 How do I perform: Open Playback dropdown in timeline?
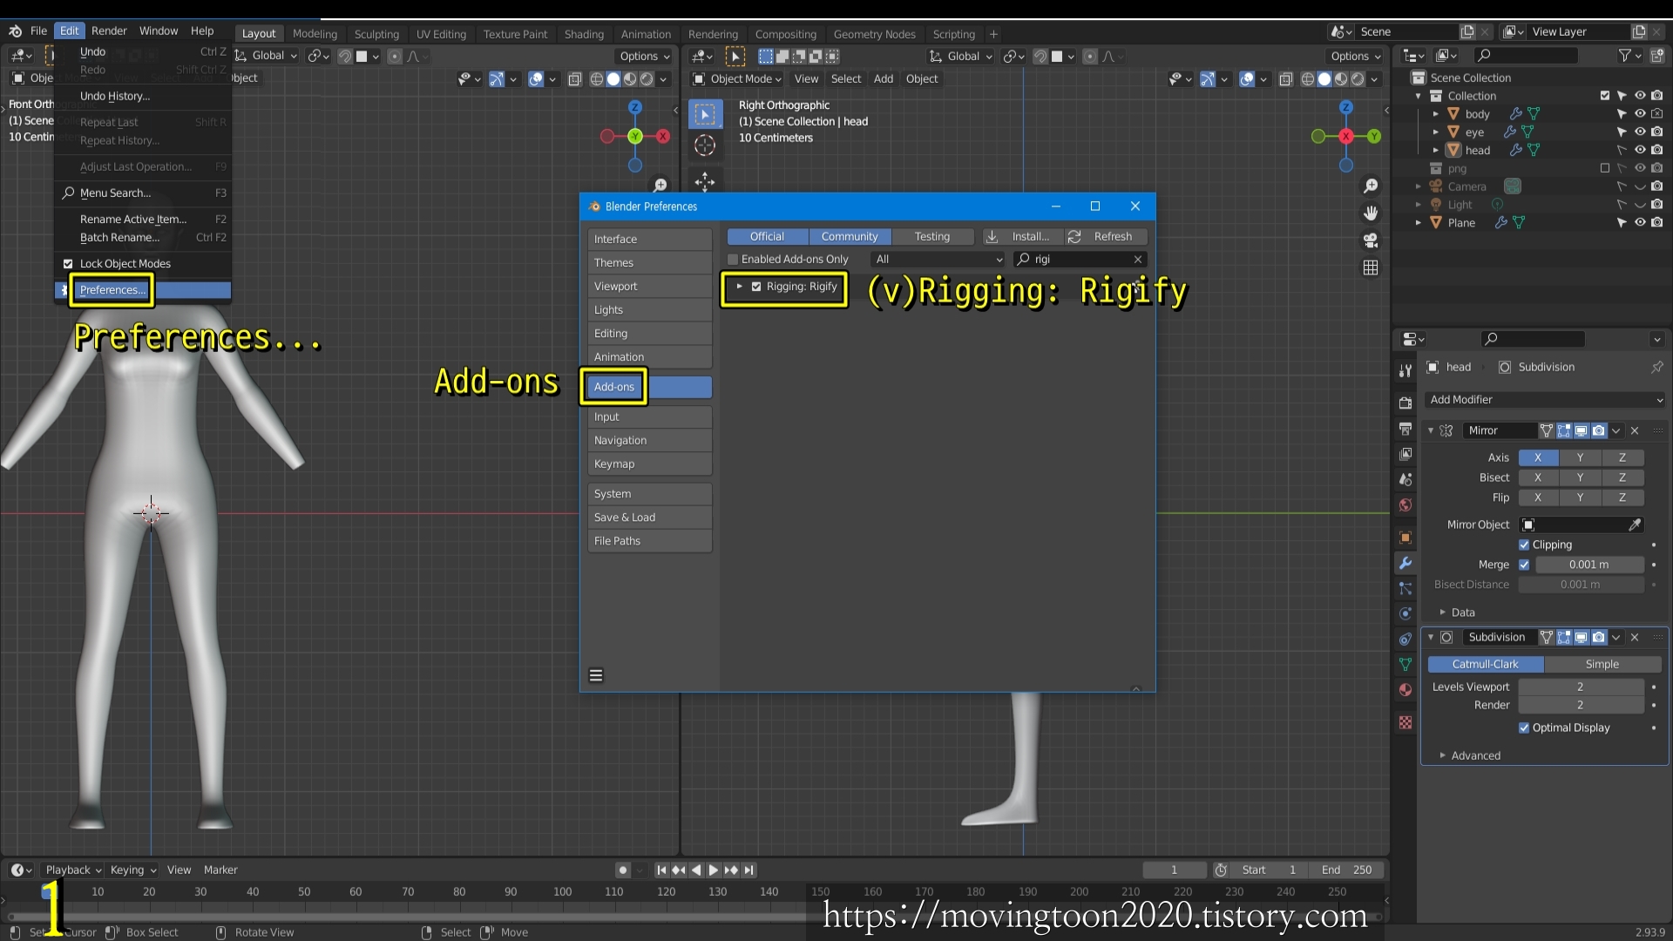tap(73, 870)
